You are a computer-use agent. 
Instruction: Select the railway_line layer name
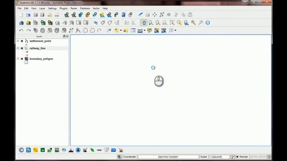click(x=38, y=48)
